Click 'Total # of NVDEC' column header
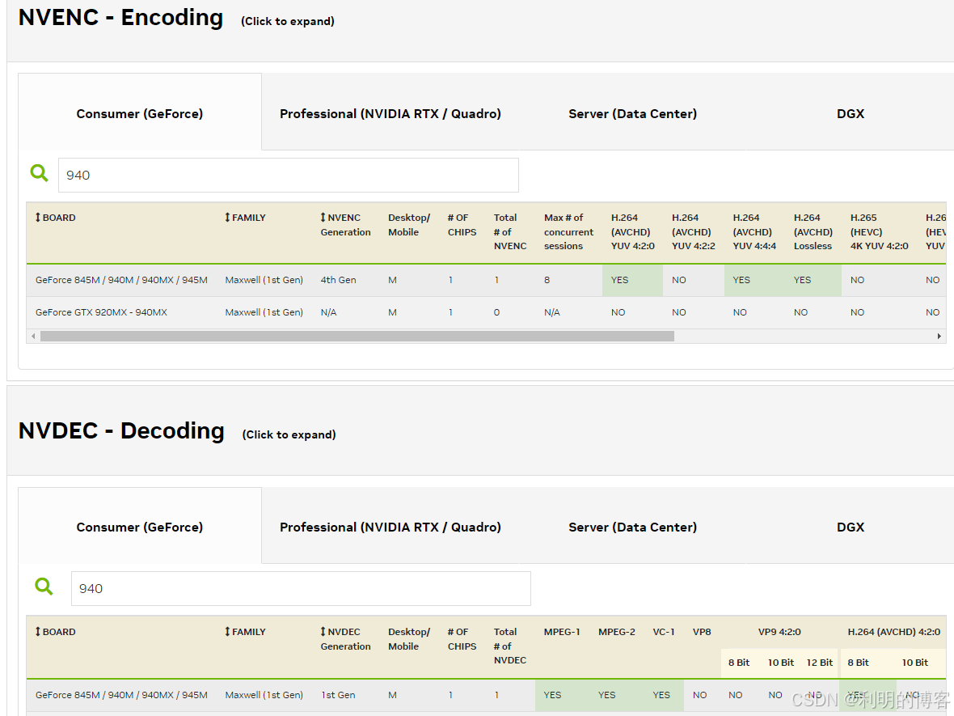The image size is (954, 716). [510, 646]
